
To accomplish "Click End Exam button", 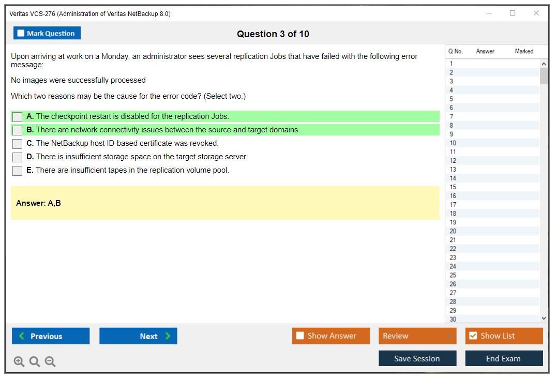I will tap(503, 359).
